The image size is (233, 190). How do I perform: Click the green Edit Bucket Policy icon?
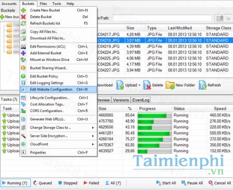(23, 76)
